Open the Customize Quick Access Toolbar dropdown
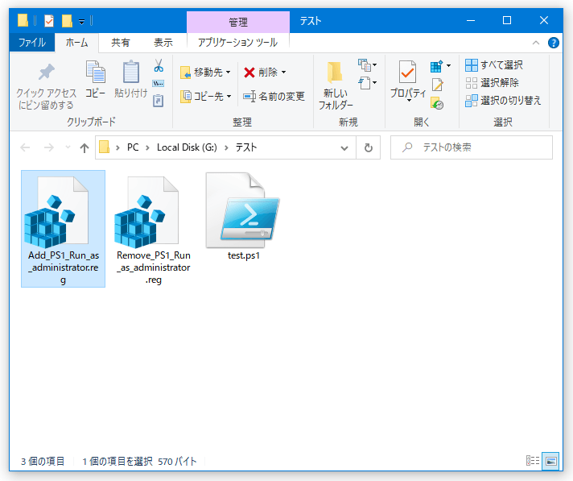Image resolution: width=573 pixels, height=481 pixels. [82, 22]
